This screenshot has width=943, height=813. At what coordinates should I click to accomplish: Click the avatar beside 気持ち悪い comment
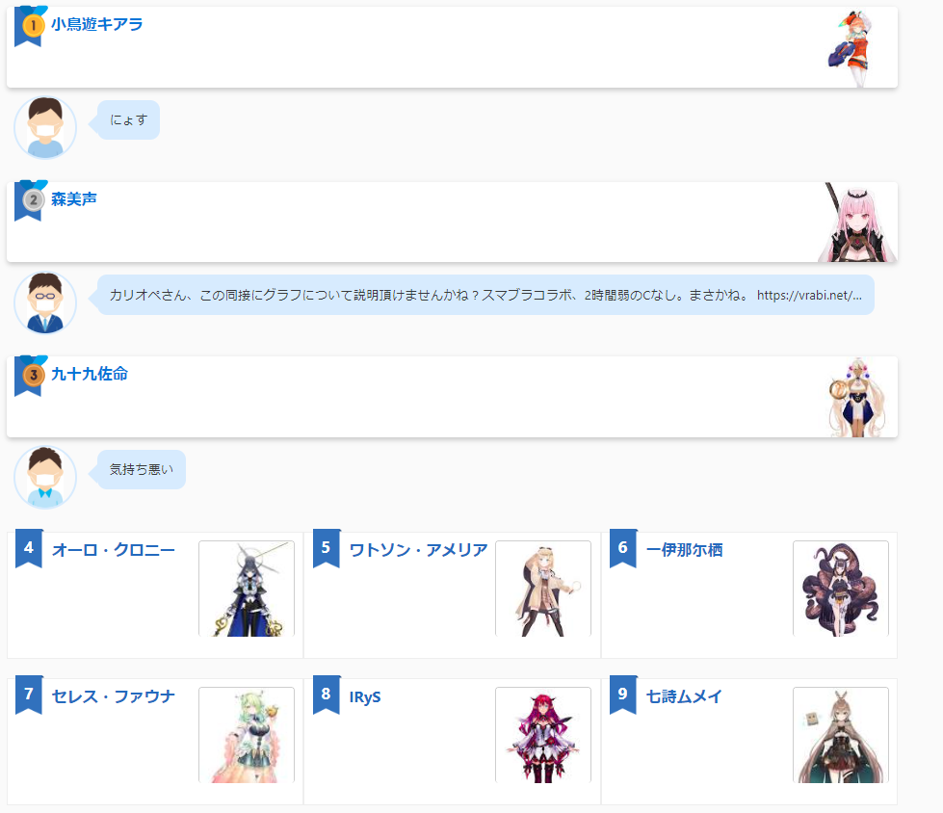point(45,477)
